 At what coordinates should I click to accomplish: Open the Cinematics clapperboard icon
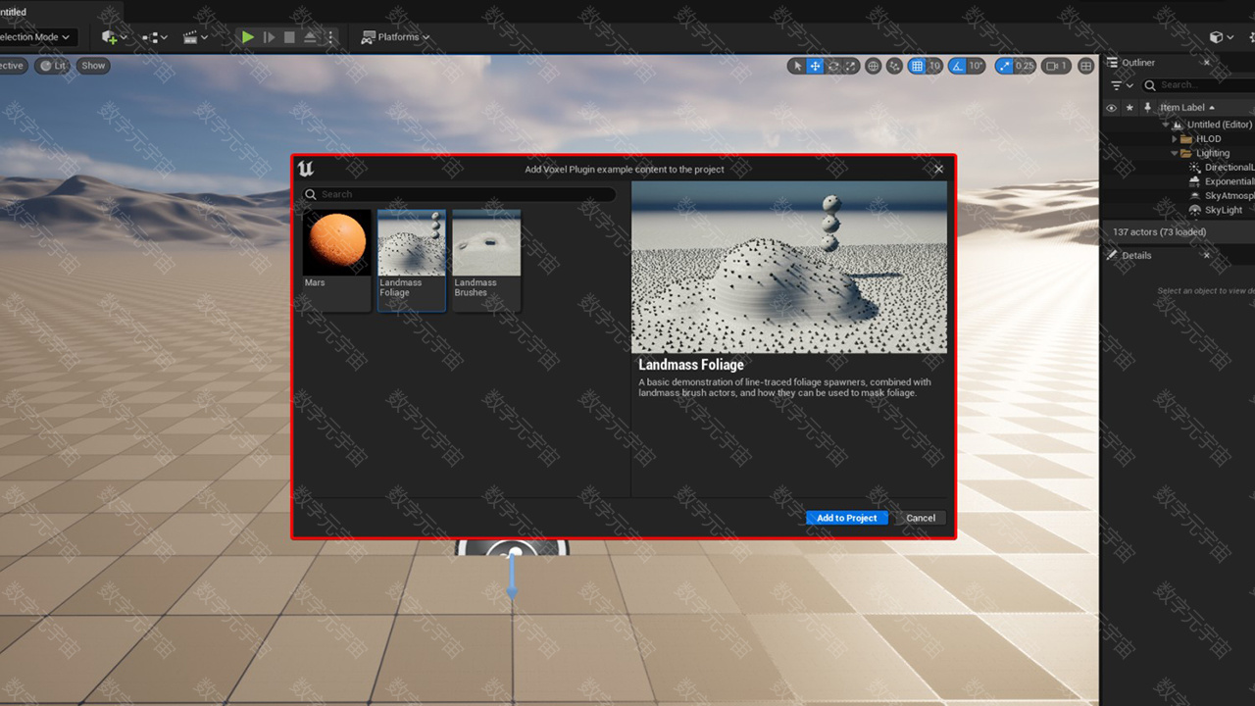click(x=195, y=37)
